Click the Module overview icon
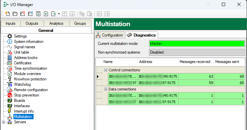The width and height of the screenshot is (247, 130). 10,74
